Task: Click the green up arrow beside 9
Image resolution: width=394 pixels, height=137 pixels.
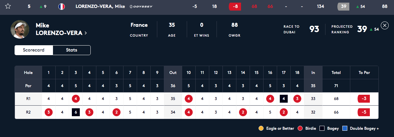Action: pyautogui.click(x=41, y=7)
